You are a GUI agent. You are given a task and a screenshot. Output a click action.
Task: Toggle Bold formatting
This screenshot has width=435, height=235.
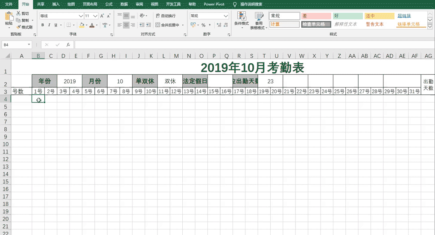point(43,25)
